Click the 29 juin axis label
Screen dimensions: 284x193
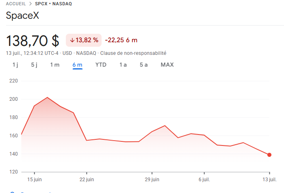[152, 180]
